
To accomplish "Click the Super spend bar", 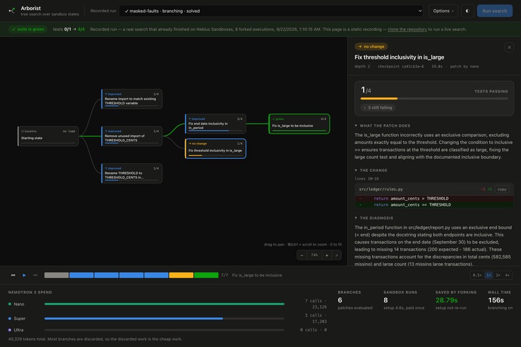I will 164,319.
